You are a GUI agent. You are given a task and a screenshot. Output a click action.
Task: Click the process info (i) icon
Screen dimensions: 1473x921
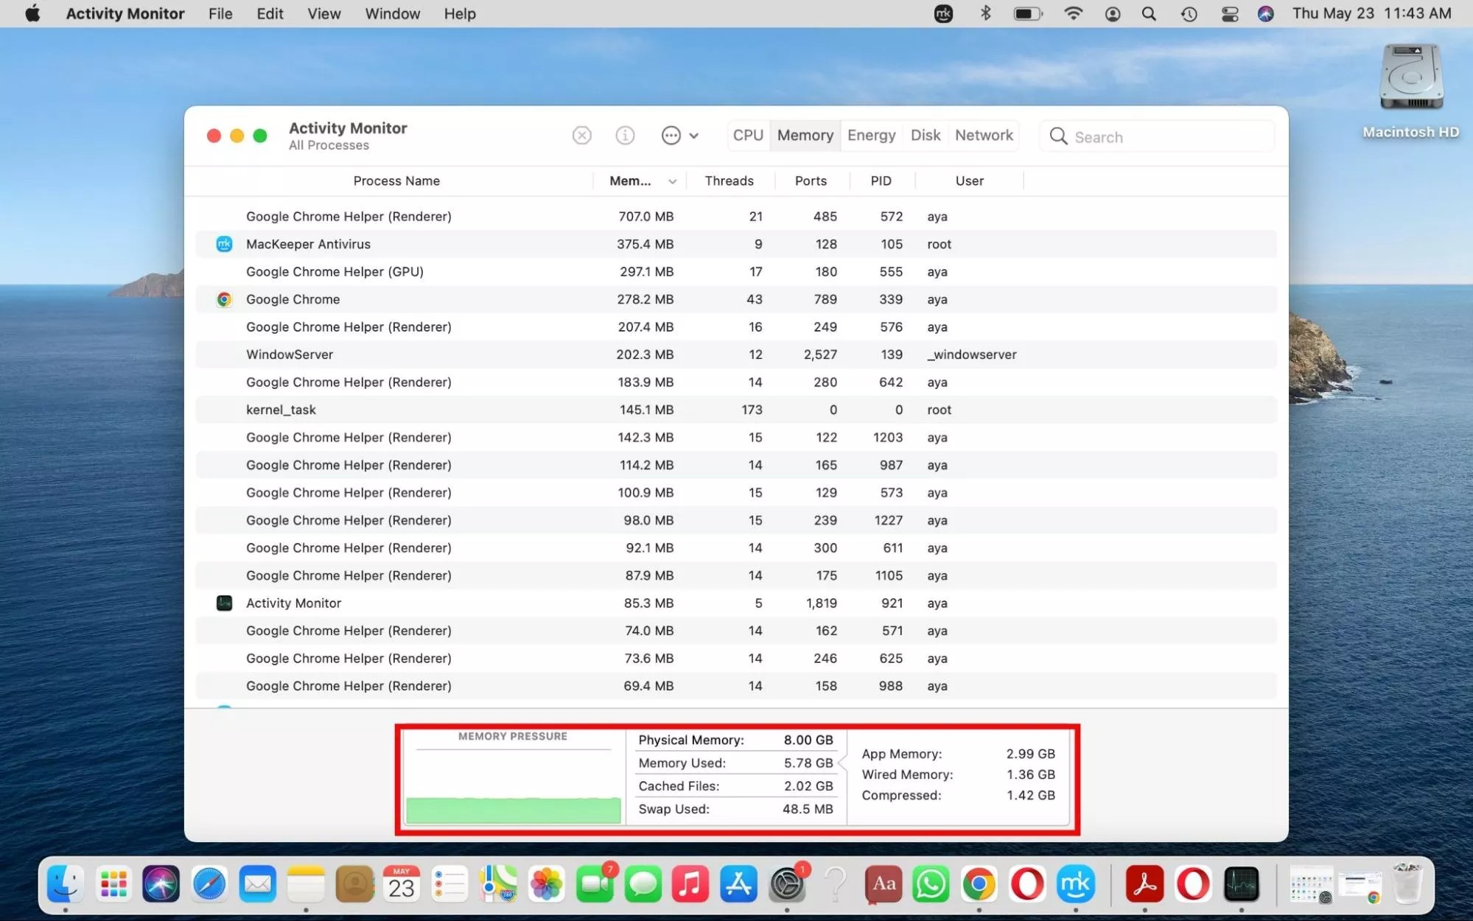pos(625,136)
